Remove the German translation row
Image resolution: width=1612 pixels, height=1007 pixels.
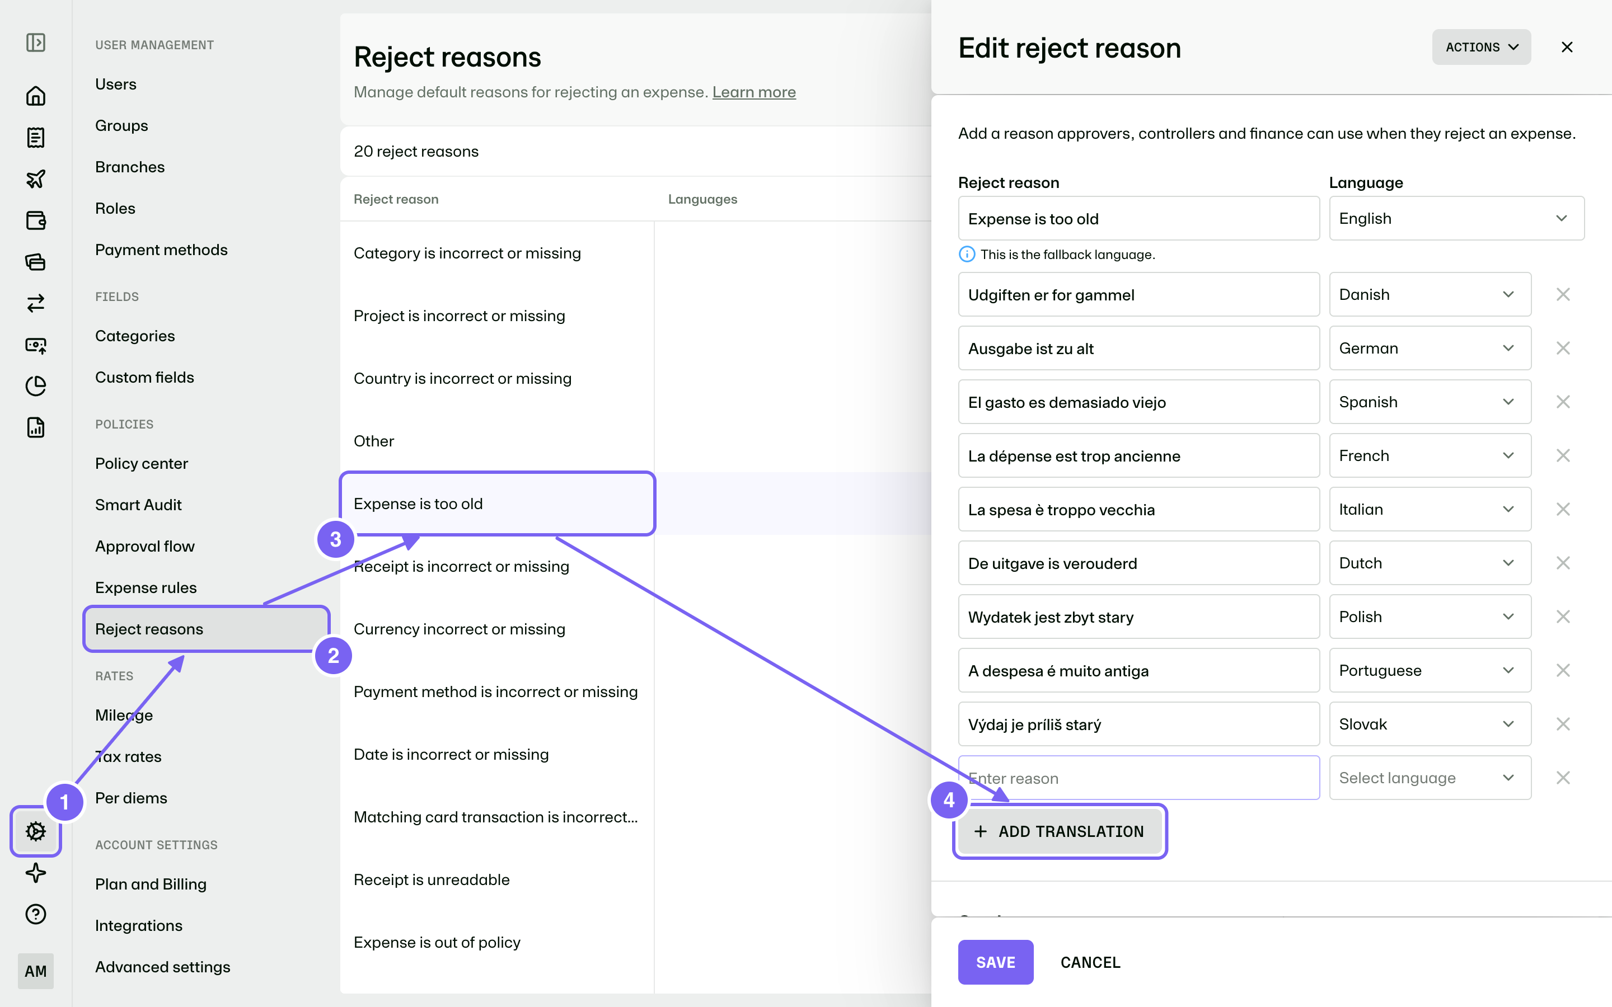tap(1563, 349)
